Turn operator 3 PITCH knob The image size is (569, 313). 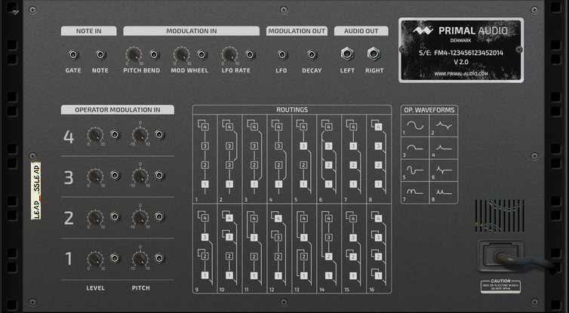click(x=140, y=176)
